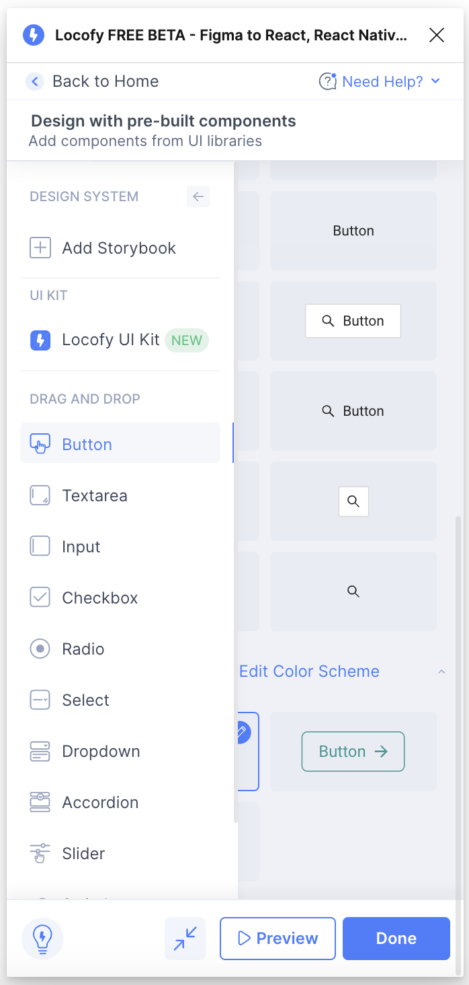Click the Input component icon
The width and height of the screenshot is (469, 985).
tap(40, 546)
